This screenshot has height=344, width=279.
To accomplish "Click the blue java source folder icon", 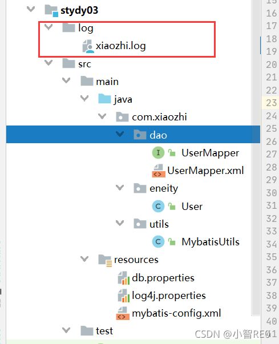I will tap(104, 99).
